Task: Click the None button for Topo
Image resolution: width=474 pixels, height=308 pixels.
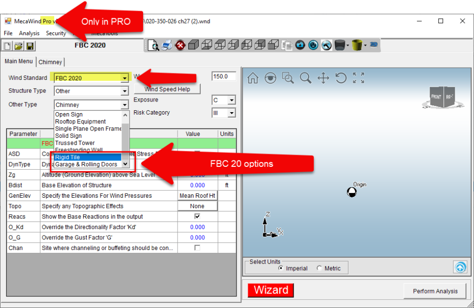Action: coord(197,206)
